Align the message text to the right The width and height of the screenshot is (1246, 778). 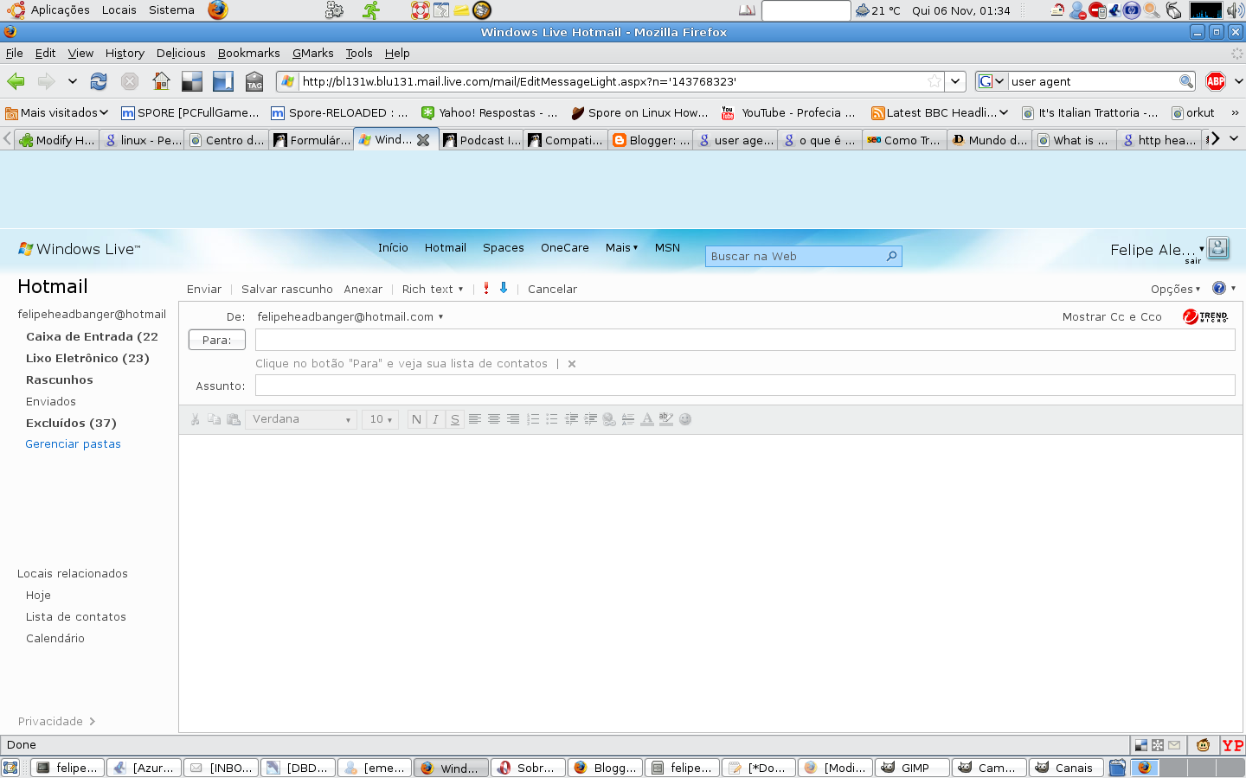coord(513,419)
